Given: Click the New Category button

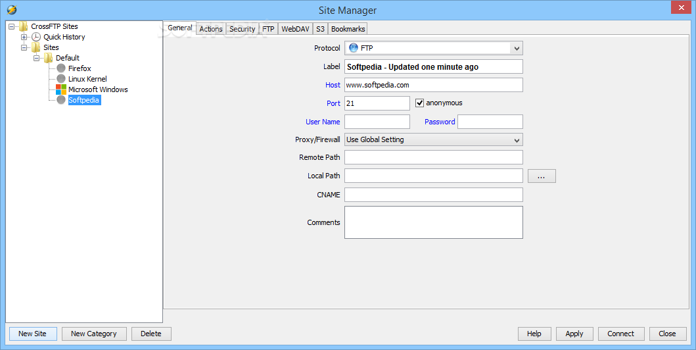Looking at the screenshot, I should 94,334.
